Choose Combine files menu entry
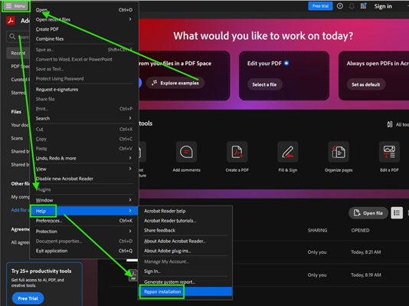Viewport: 409px width, 306px height. coord(84,38)
